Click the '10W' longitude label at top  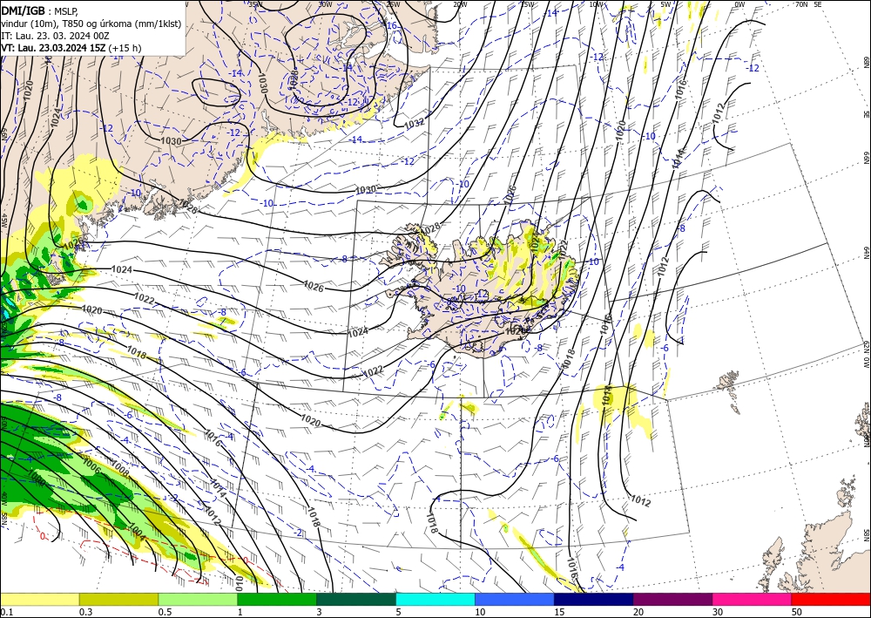click(596, 4)
